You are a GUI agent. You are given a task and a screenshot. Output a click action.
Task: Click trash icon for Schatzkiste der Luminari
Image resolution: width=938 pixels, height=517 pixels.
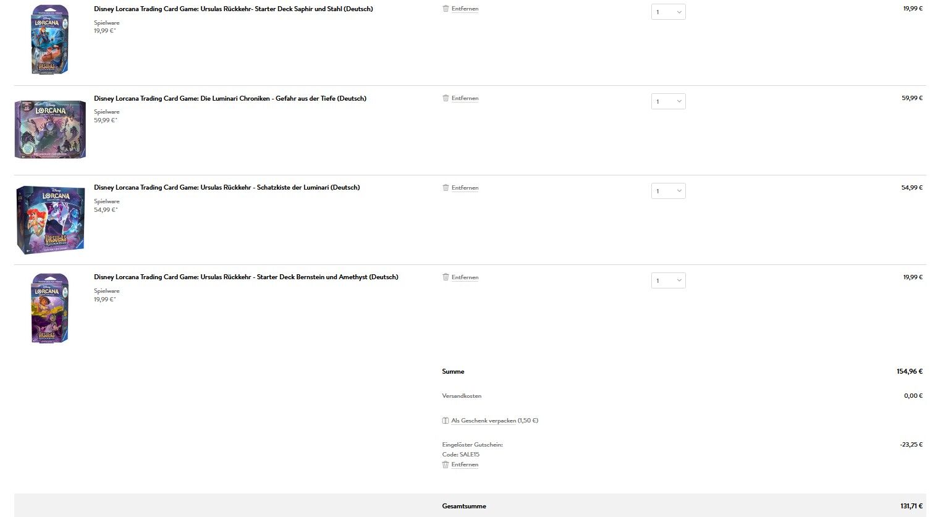click(446, 188)
